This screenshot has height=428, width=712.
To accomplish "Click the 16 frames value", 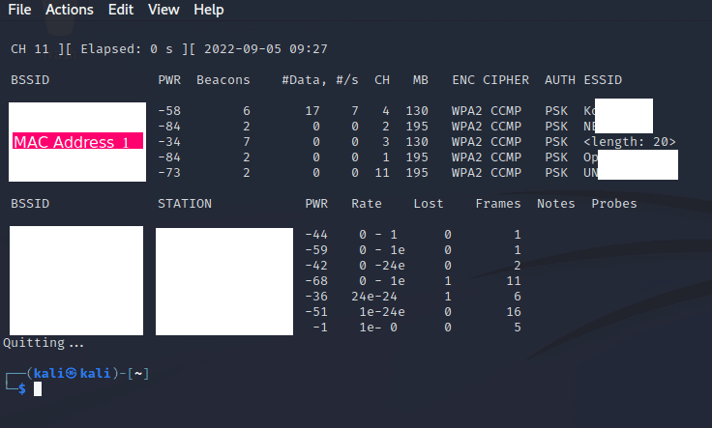I will pyautogui.click(x=514, y=312).
